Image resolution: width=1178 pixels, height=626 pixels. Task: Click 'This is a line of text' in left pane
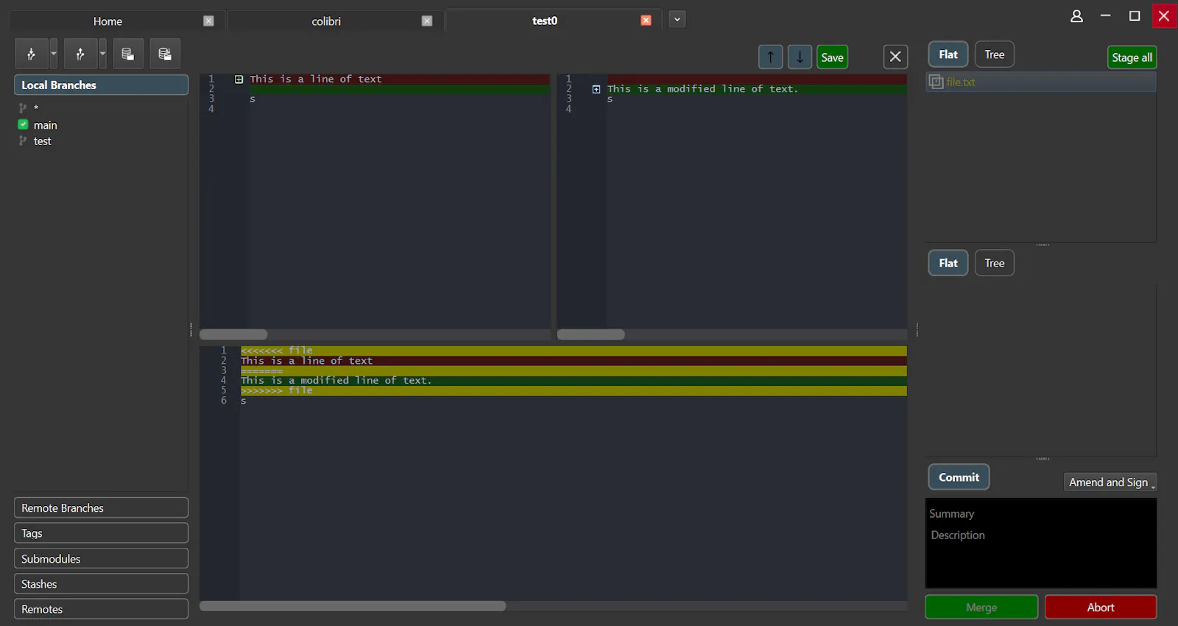click(316, 79)
